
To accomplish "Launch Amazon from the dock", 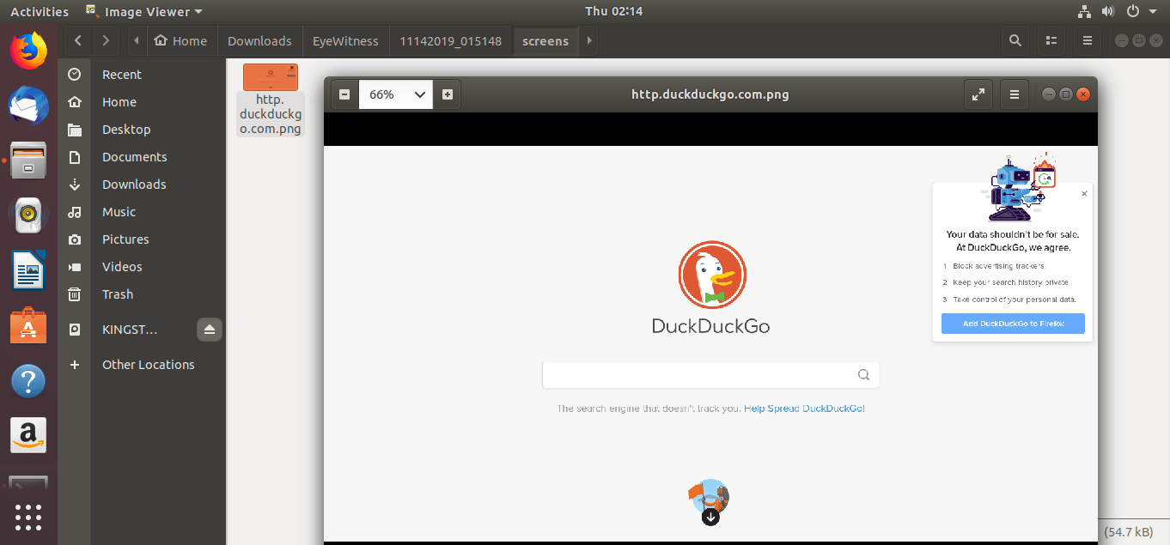I will 28,436.
